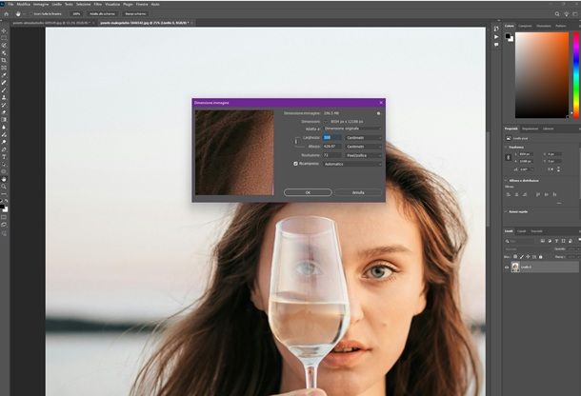Collapse the Trasforma section
This screenshot has width=581, height=396.
[507, 148]
